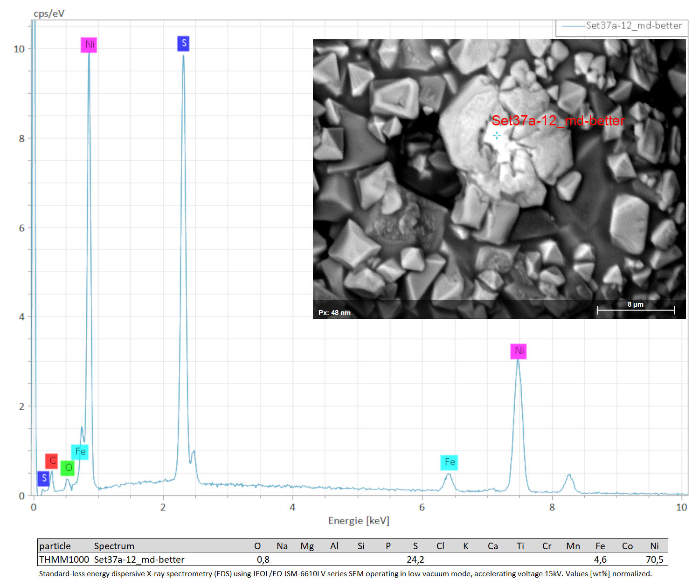Click the red C element label
This screenshot has height=586, width=699.
(x=51, y=461)
